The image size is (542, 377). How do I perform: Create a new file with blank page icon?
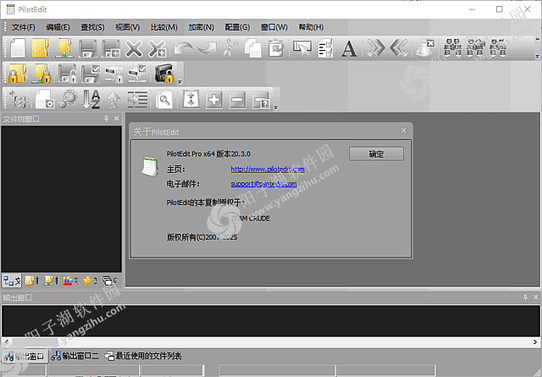[18, 48]
